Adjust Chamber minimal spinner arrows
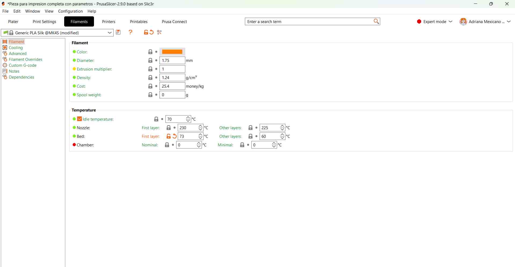Screen dimensions: 515x267 274,145
